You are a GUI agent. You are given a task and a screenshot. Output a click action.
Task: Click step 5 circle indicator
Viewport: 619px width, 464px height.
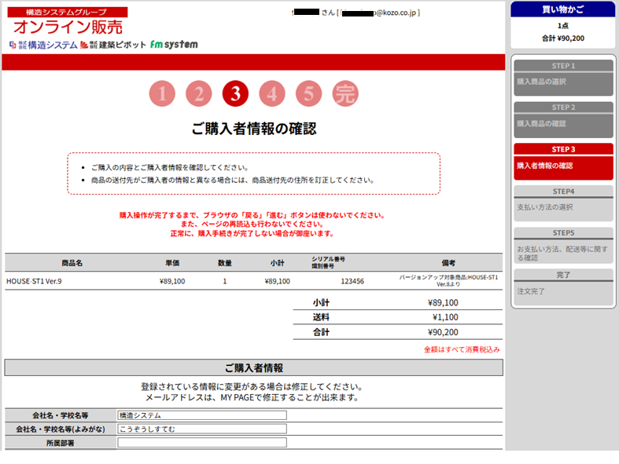[308, 94]
